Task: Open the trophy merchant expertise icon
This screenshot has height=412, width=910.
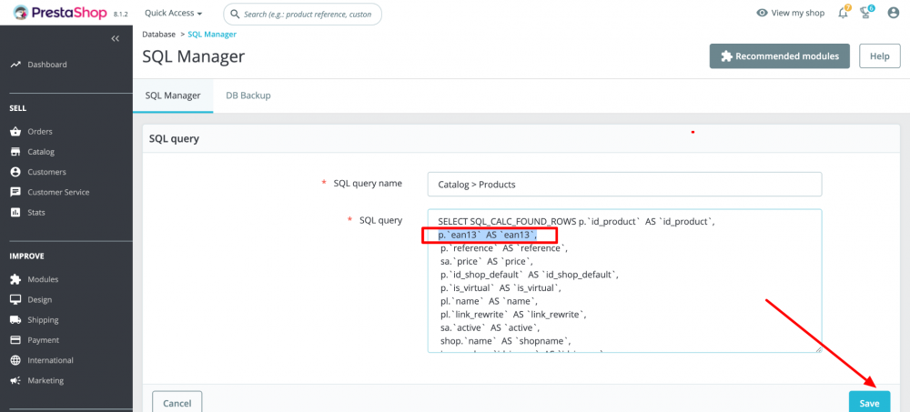Action: click(x=866, y=12)
